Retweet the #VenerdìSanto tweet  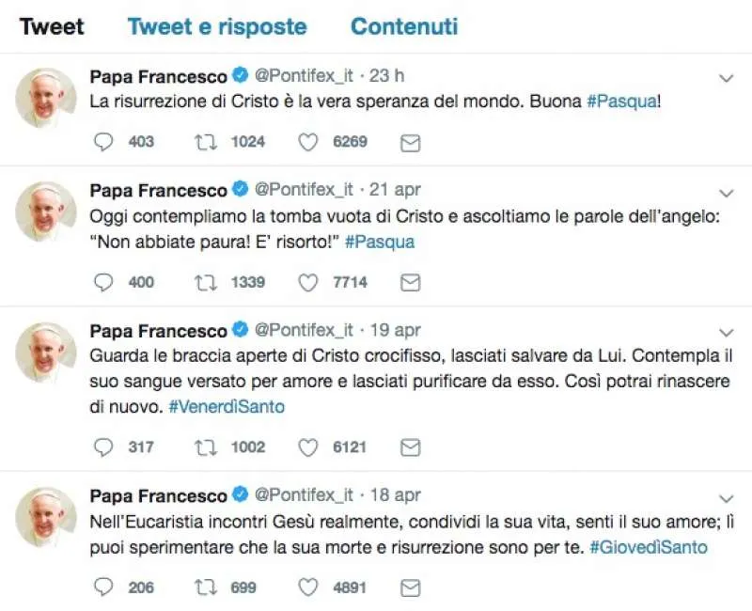point(205,446)
